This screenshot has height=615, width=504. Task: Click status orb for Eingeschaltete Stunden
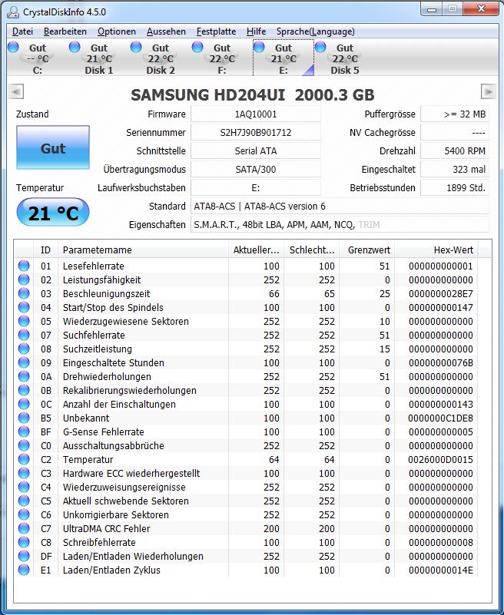point(24,362)
